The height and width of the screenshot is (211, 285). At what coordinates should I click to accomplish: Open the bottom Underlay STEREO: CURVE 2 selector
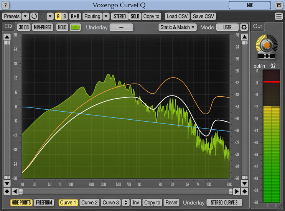[x=224, y=203]
